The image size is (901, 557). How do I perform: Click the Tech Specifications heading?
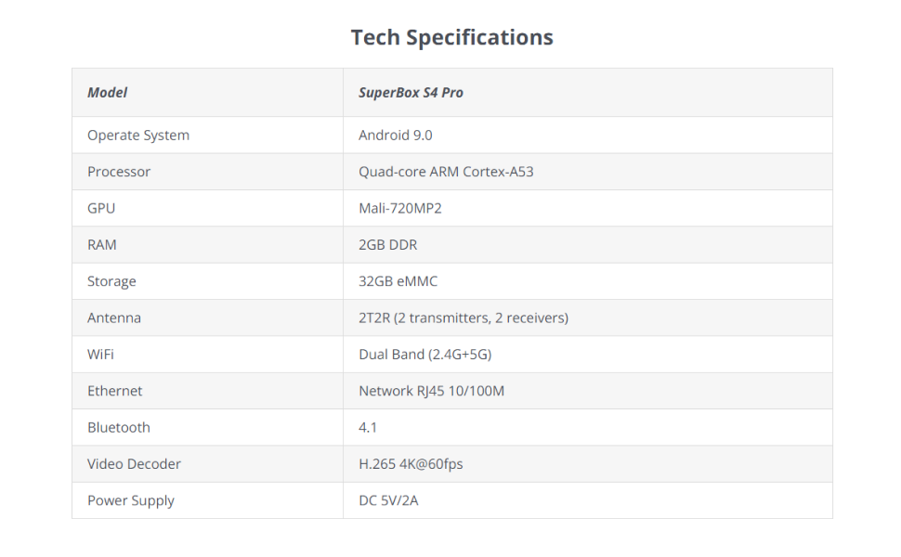pos(451,38)
